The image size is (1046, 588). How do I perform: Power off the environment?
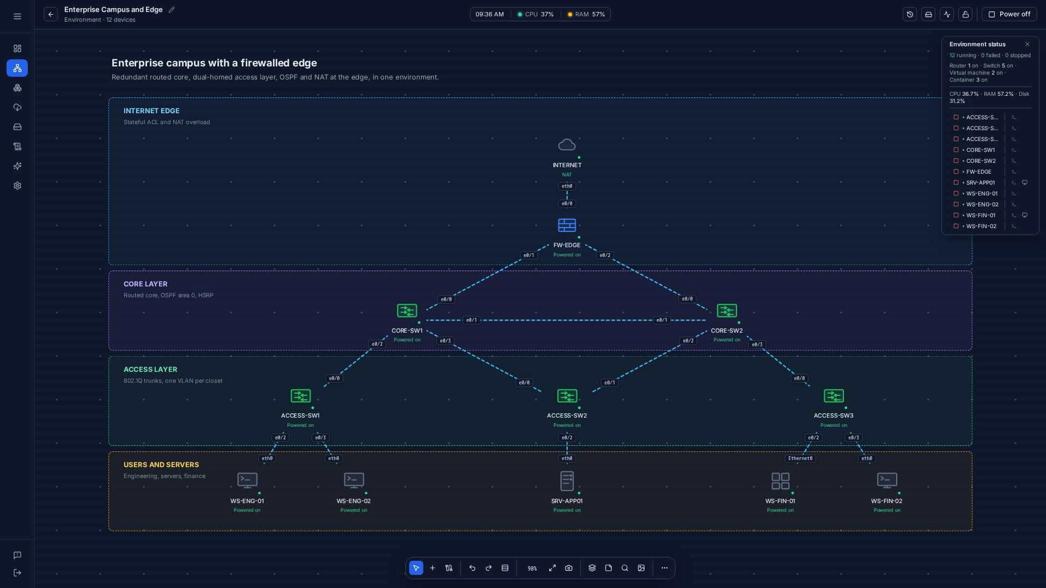[1009, 15]
